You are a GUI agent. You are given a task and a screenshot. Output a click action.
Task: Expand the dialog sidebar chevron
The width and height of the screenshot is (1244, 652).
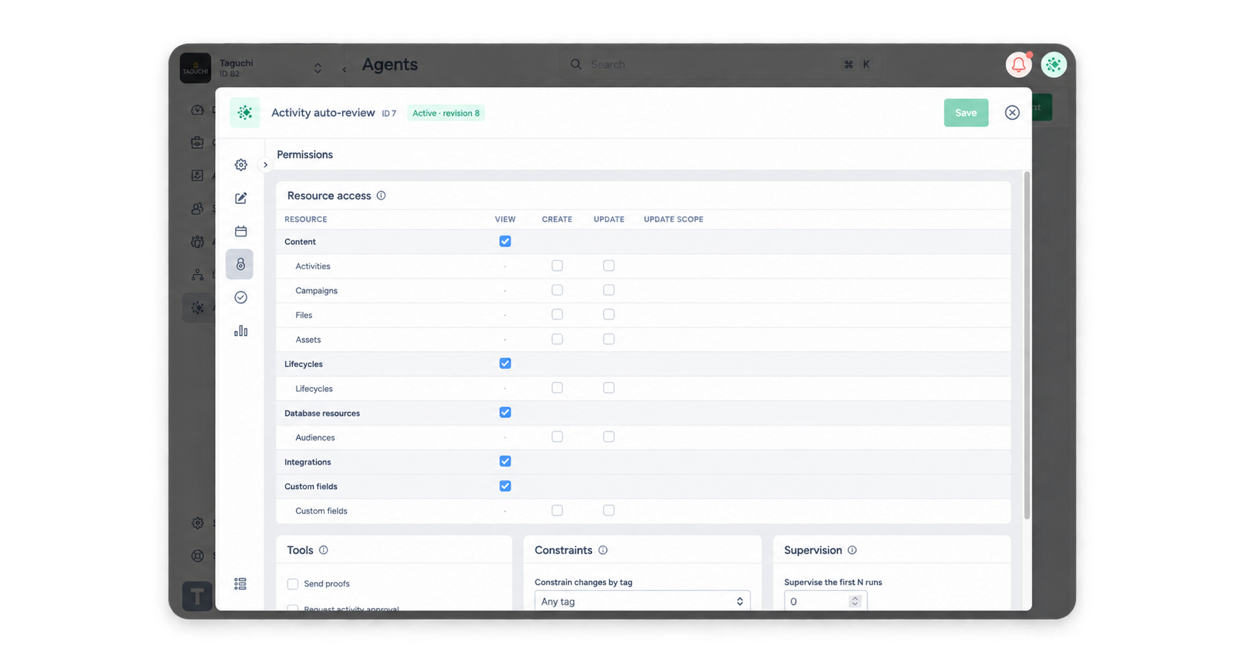click(265, 165)
